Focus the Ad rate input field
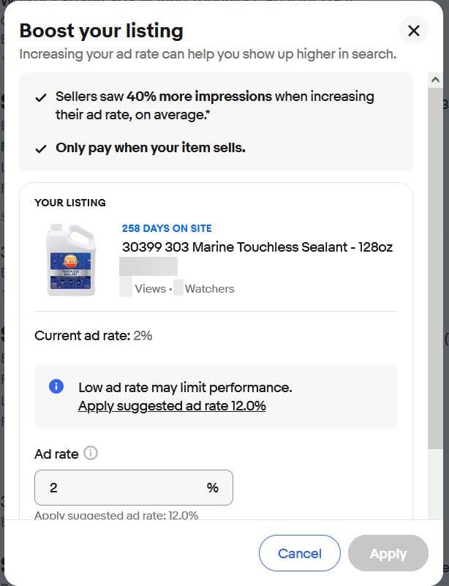This screenshot has height=586, width=449. [124, 488]
